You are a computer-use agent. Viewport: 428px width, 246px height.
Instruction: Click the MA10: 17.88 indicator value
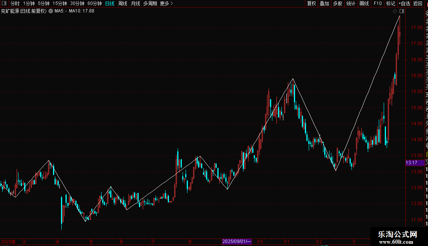point(81,11)
